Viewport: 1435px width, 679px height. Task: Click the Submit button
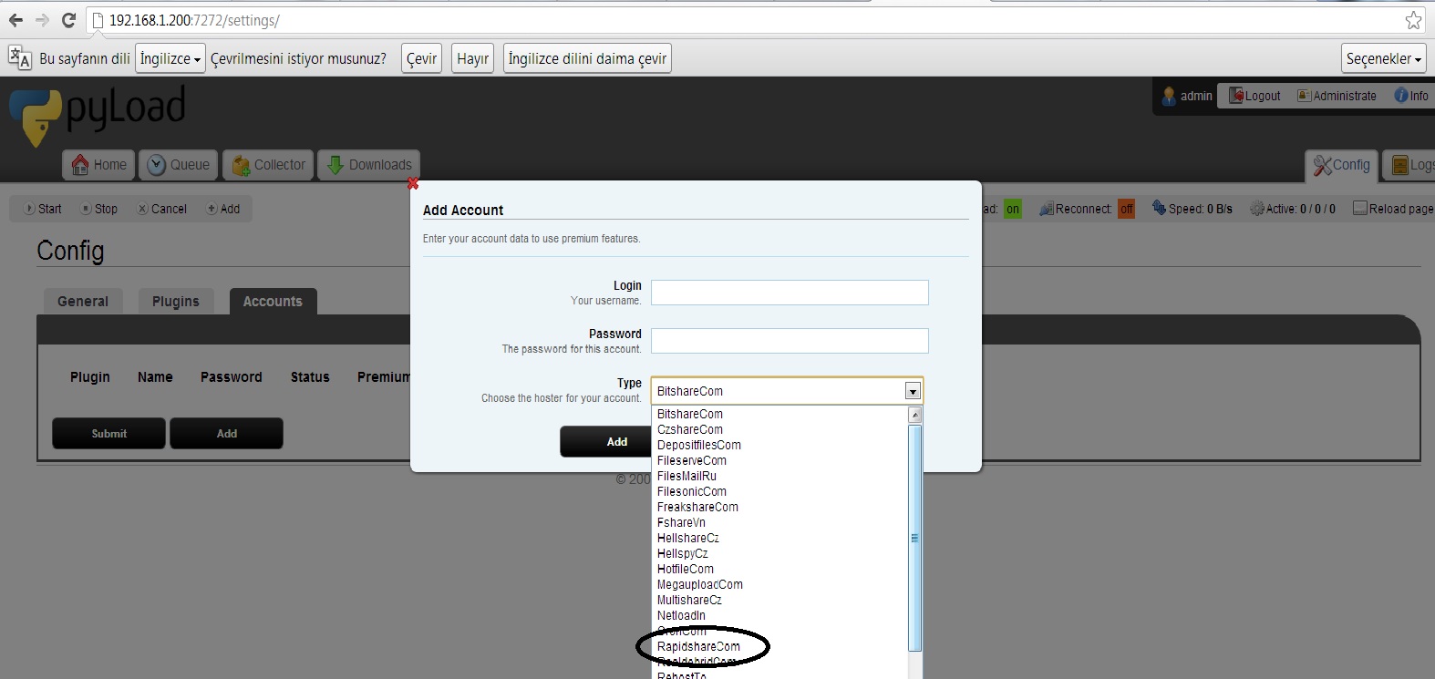pyautogui.click(x=108, y=434)
